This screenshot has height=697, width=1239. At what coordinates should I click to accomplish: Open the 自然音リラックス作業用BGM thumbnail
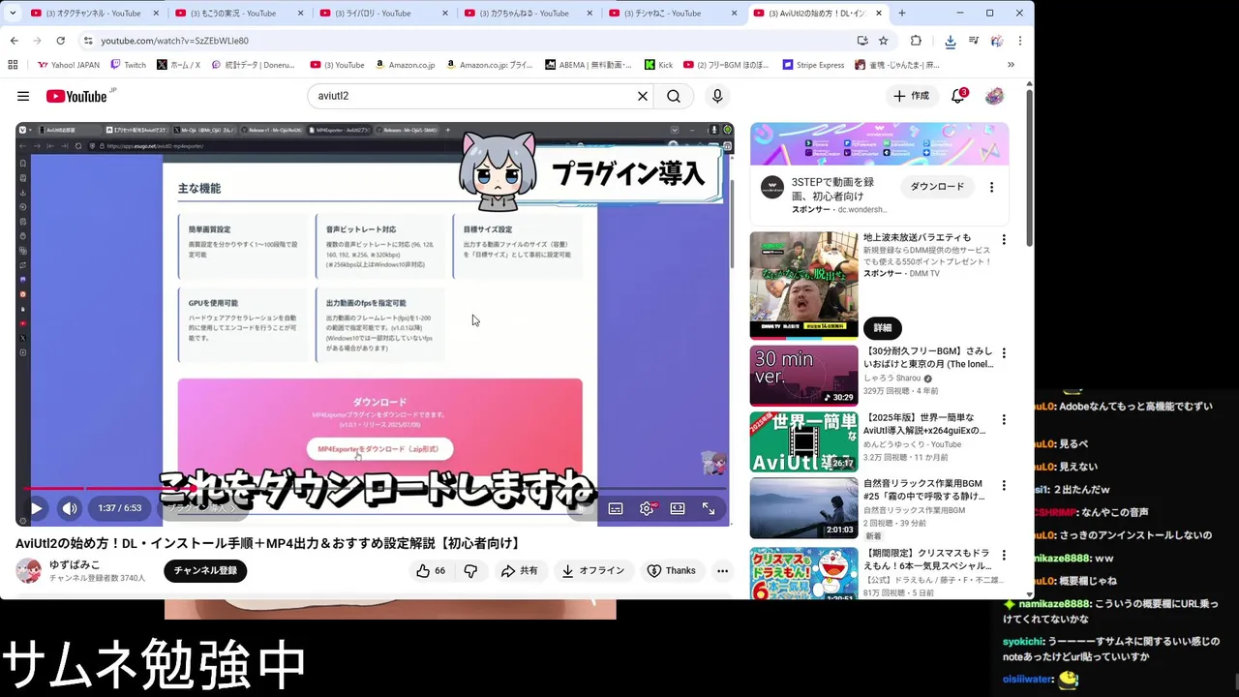pyautogui.click(x=803, y=508)
